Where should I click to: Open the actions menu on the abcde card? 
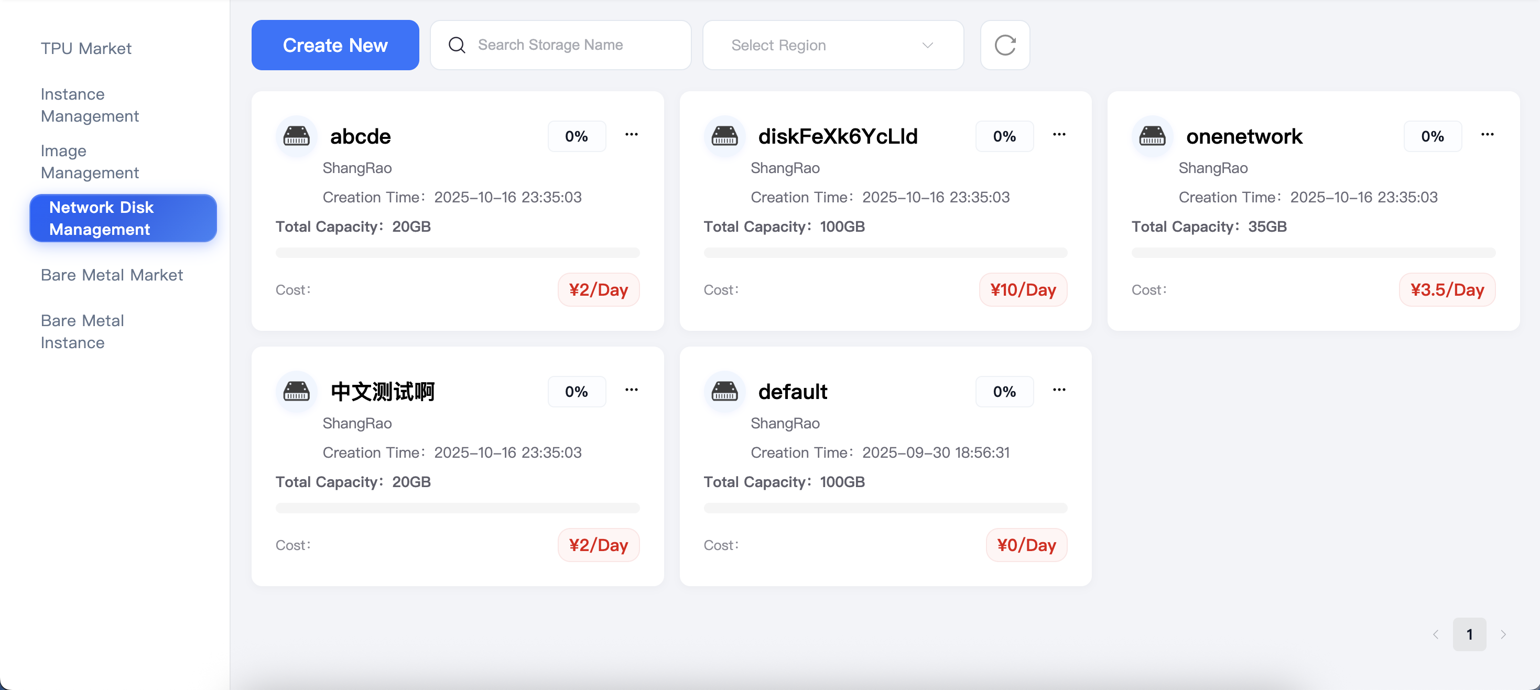click(x=632, y=135)
